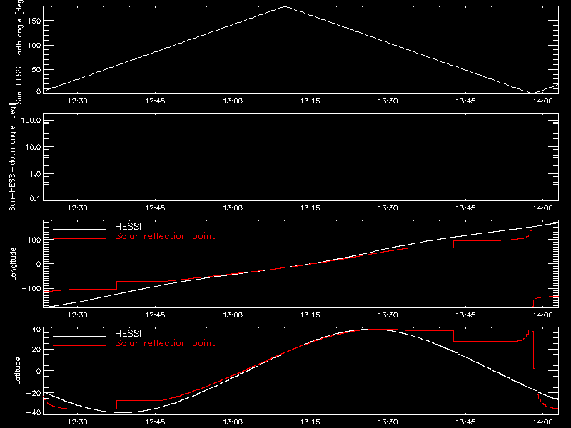This screenshot has height=428, width=571.
Task: Click the 0.1 tick on Moon angle axis
Action: click(x=35, y=198)
